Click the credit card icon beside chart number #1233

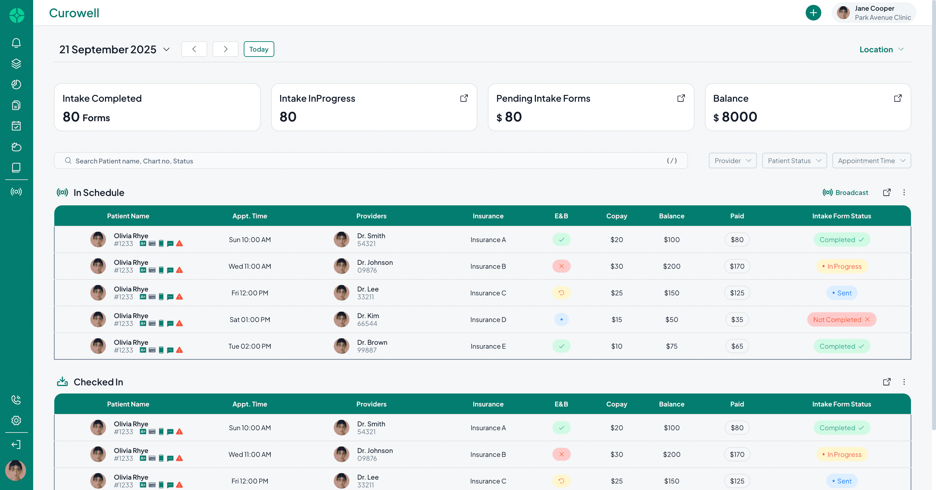tap(152, 243)
